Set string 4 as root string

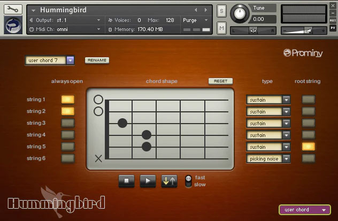coord(309,135)
